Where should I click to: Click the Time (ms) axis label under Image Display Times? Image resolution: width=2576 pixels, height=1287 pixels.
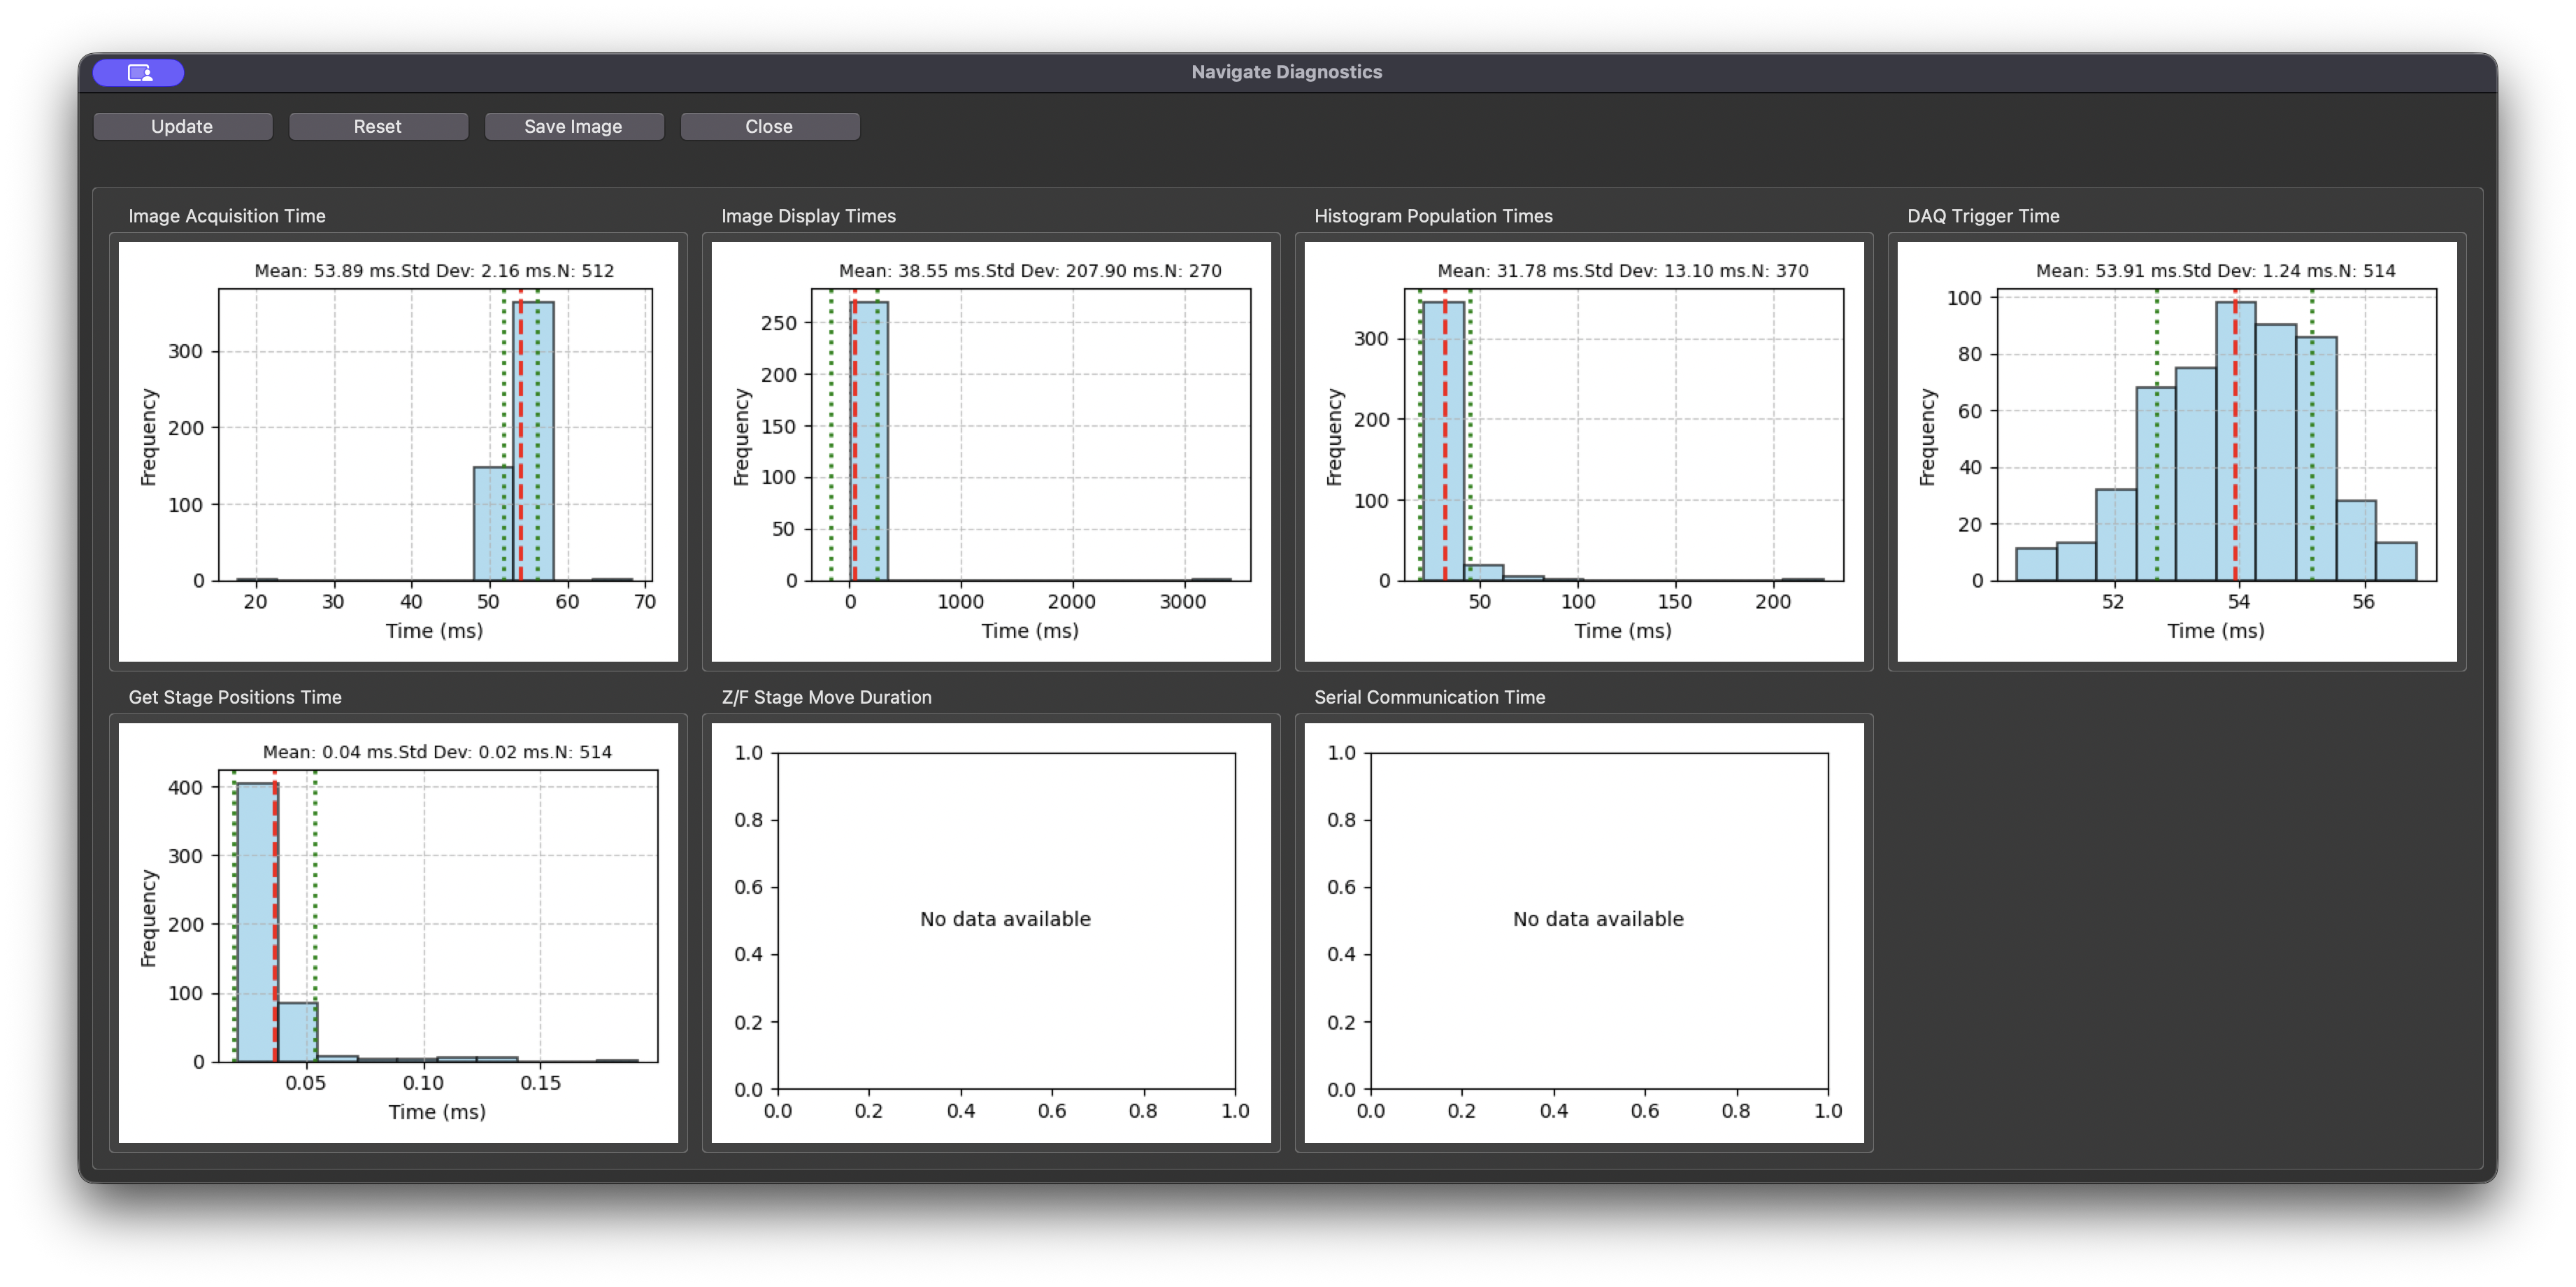coord(1029,631)
